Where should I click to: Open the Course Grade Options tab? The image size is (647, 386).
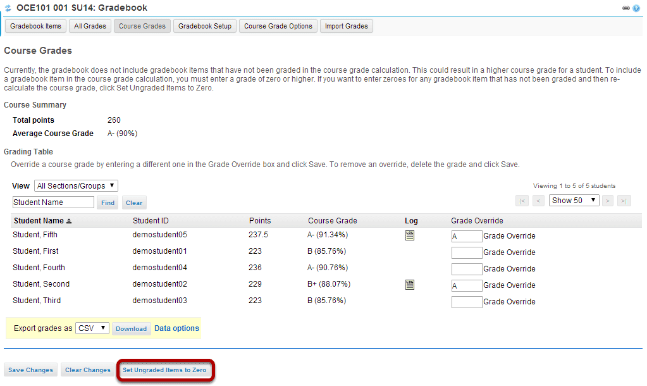click(x=278, y=26)
